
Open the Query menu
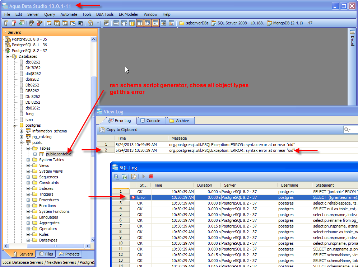pyautogui.click(x=50, y=14)
